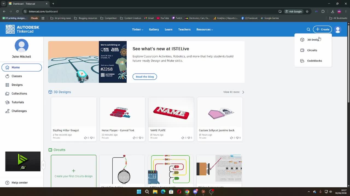Expand the Tinker dropdown menu
Screen dimensions: 350x196
point(138,29)
